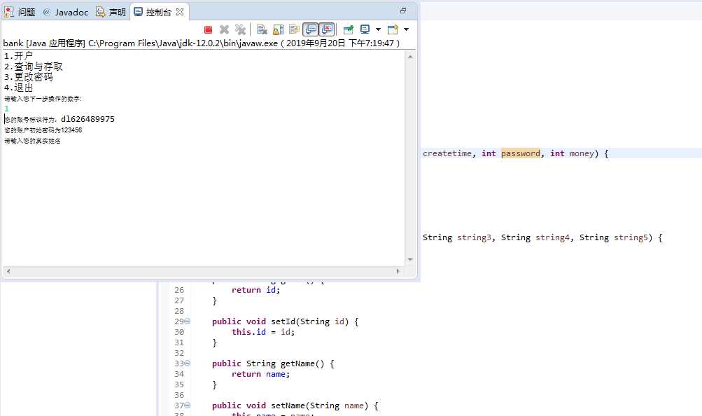Collapse the getName method at line 33
The height and width of the screenshot is (416, 702).
(x=188, y=363)
